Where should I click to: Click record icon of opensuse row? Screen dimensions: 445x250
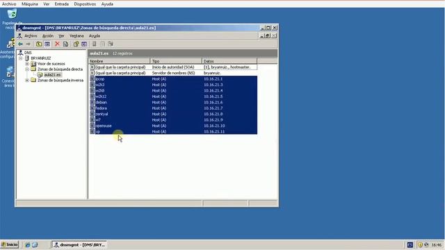point(92,126)
